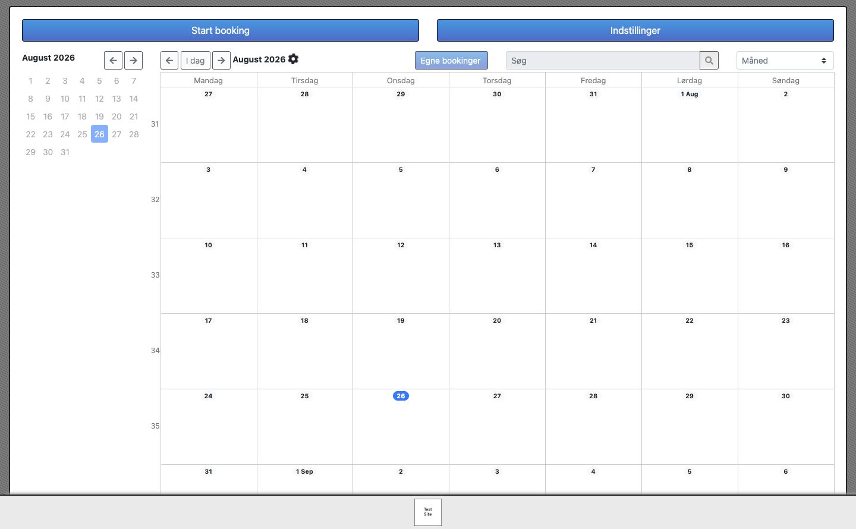Open Indstillinger
This screenshot has height=529, width=856.
click(x=635, y=30)
